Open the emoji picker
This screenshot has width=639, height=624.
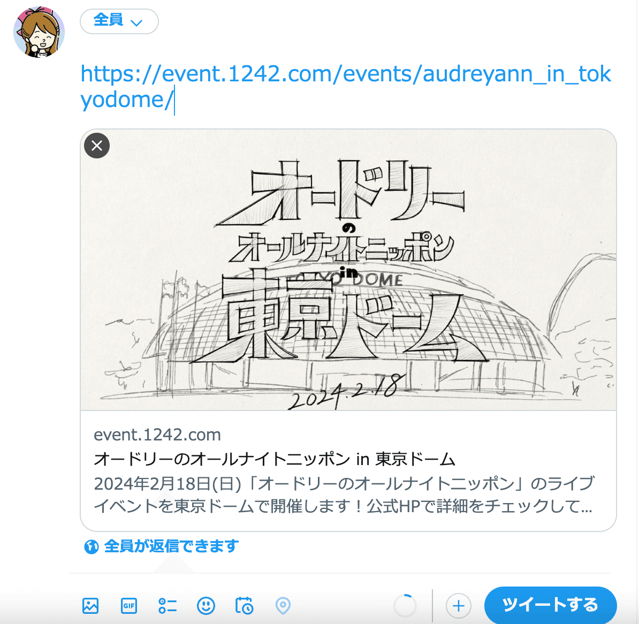(206, 606)
